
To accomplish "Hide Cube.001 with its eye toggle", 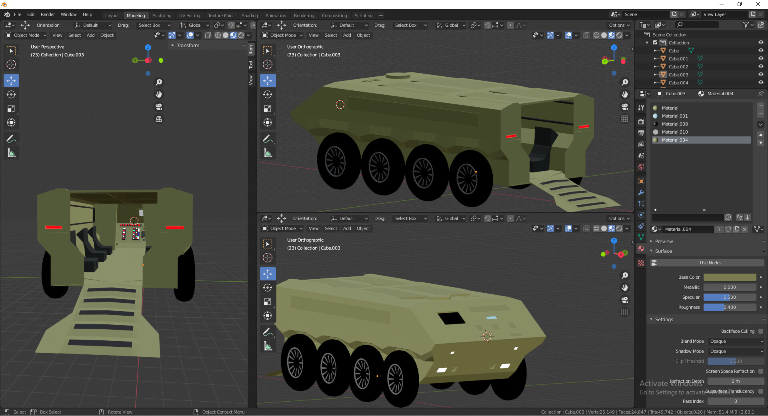I will coord(760,58).
